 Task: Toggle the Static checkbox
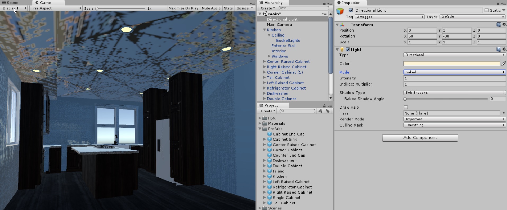click(x=487, y=10)
